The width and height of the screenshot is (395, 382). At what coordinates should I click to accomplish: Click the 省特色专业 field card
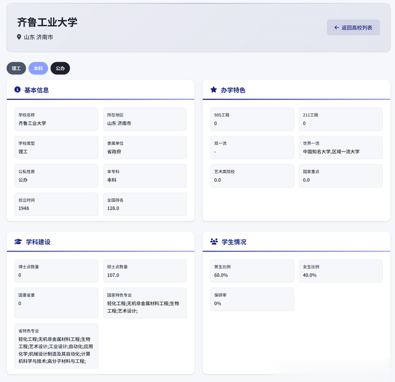56,346
